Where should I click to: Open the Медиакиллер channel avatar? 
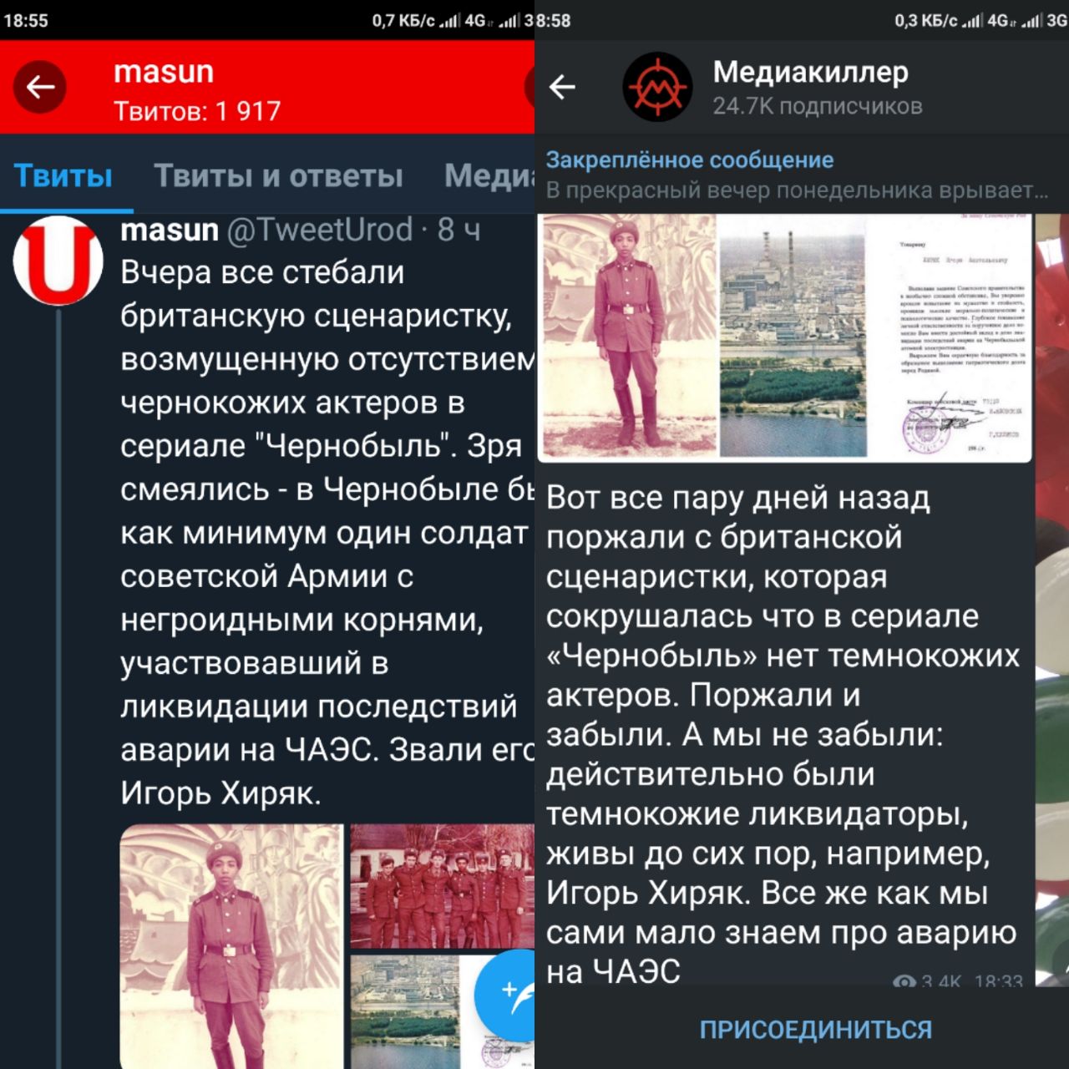[658, 87]
